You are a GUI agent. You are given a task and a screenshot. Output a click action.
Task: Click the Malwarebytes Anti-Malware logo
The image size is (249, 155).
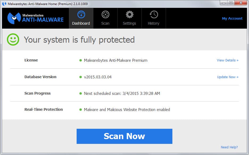(35, 18)
